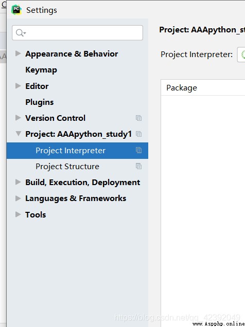Expand the Editor settings node

[x=18, y=86]
